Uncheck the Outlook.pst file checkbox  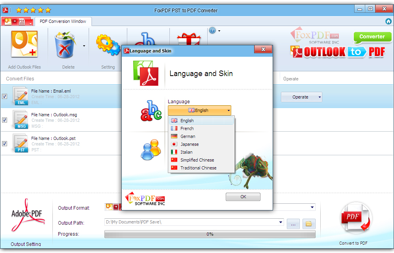pyautogui.click(x=4, y=143)
